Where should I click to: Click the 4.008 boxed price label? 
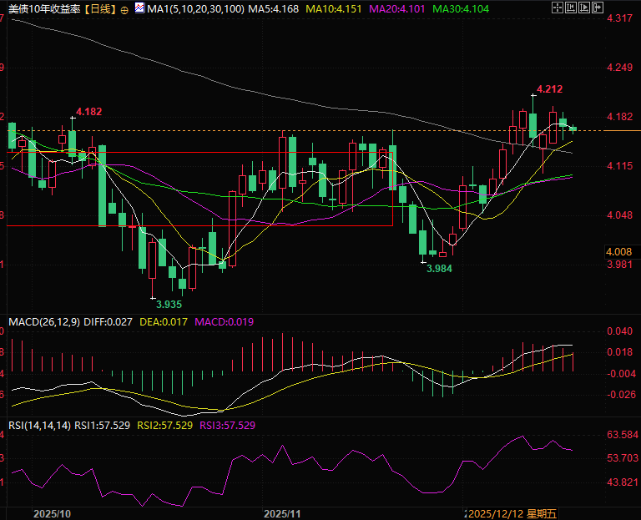pyautogui.click(x=619, y=252)
